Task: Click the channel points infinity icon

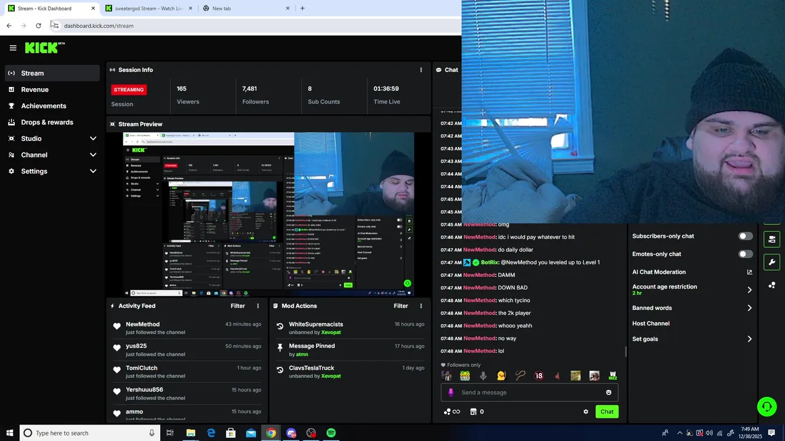Action: [451, 412]
